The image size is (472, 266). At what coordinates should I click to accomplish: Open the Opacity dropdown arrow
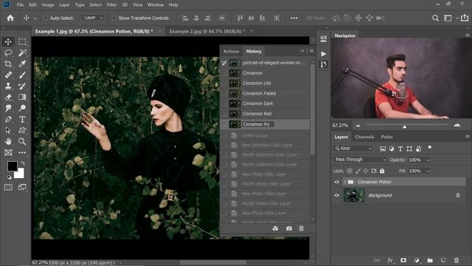428,160
